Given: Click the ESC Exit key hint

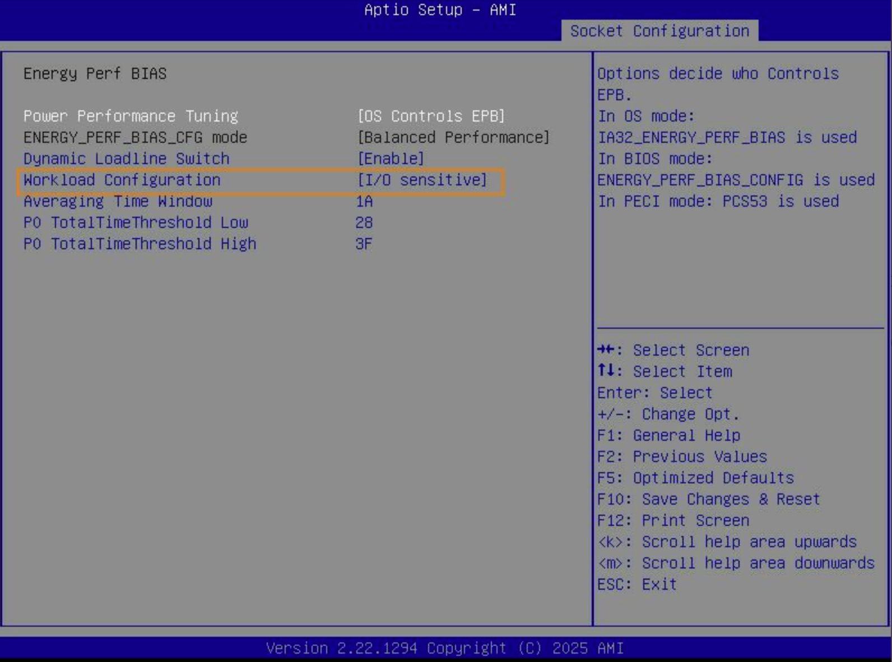Looking at the screenshot, I should [637, 584].
